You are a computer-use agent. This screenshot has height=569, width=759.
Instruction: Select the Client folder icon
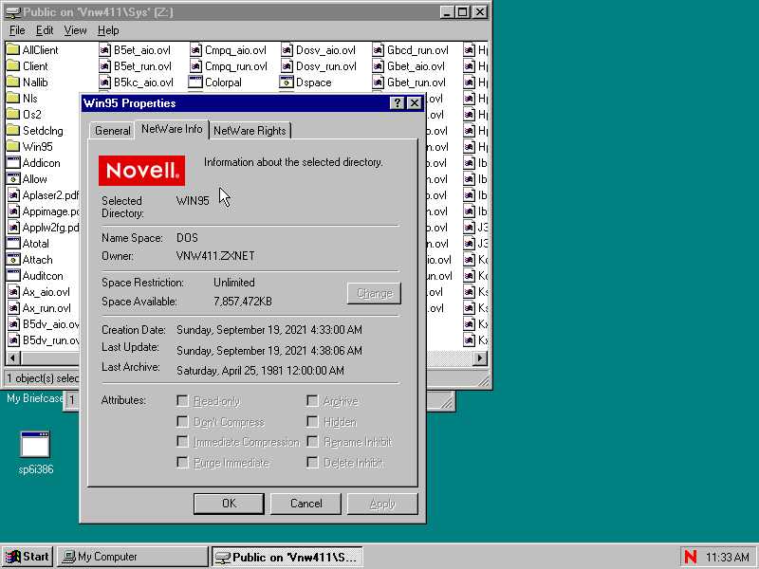(x=13, y=66)
